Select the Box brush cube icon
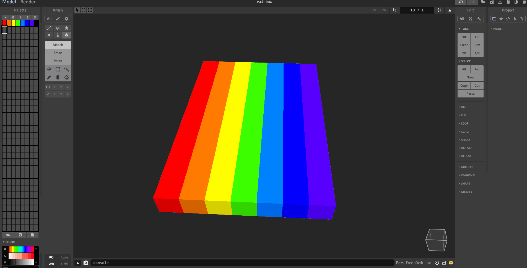Viewport: 527px width, 268px height. (x=66, y=35)
